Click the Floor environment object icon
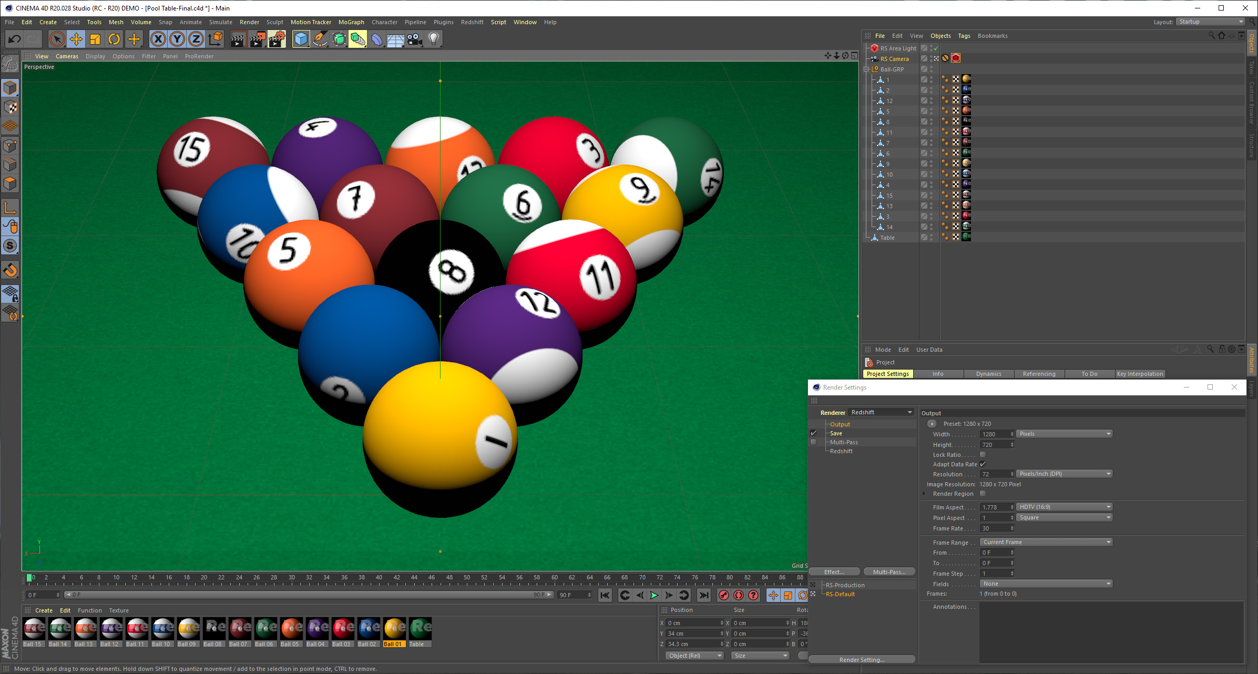Viewport: 1258px width, 674px height. [x=396, y=39]
